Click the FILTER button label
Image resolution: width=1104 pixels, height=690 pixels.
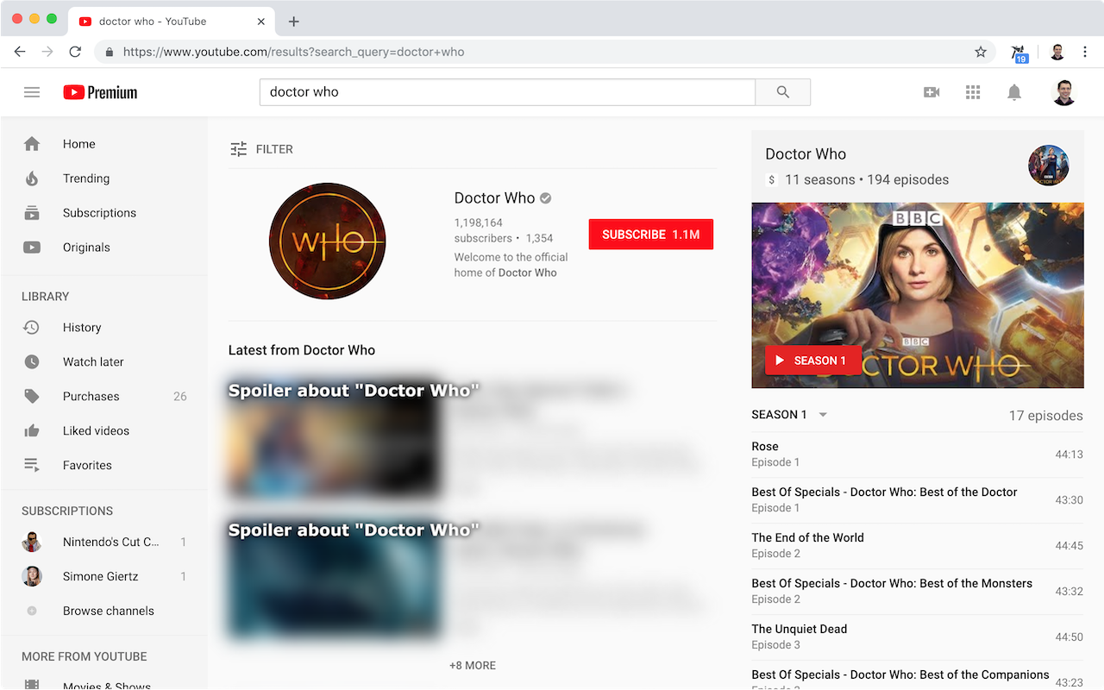click(274, 149)
